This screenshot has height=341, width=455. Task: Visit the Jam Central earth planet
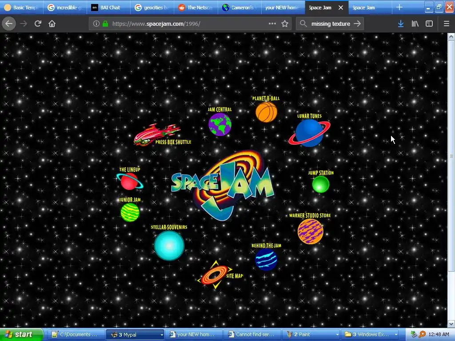coord(220,124)
